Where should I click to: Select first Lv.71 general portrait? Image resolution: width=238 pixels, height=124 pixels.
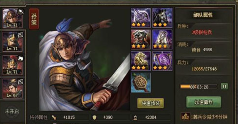pos(12,18)
